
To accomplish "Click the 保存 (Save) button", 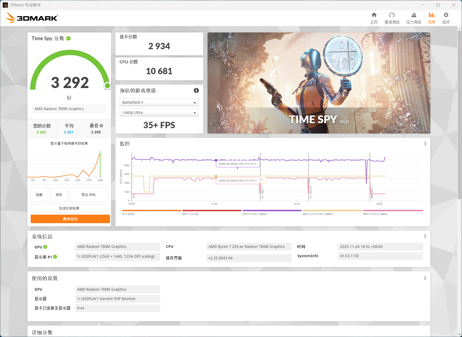I will (x=59, y=195).
